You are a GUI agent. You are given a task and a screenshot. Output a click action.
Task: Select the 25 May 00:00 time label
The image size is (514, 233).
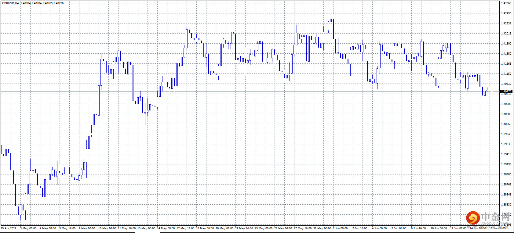pyautogui.click(x=264, y=228)
